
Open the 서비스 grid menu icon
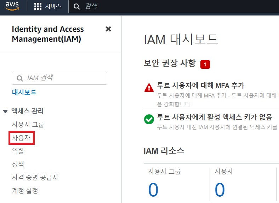(38, 6)
